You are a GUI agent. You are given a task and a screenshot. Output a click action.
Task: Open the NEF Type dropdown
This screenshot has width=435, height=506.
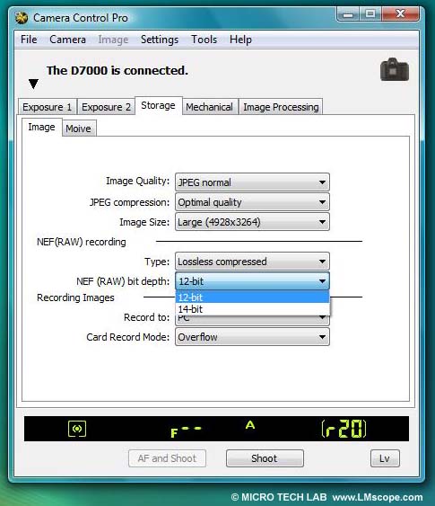(x=252, y=262)
